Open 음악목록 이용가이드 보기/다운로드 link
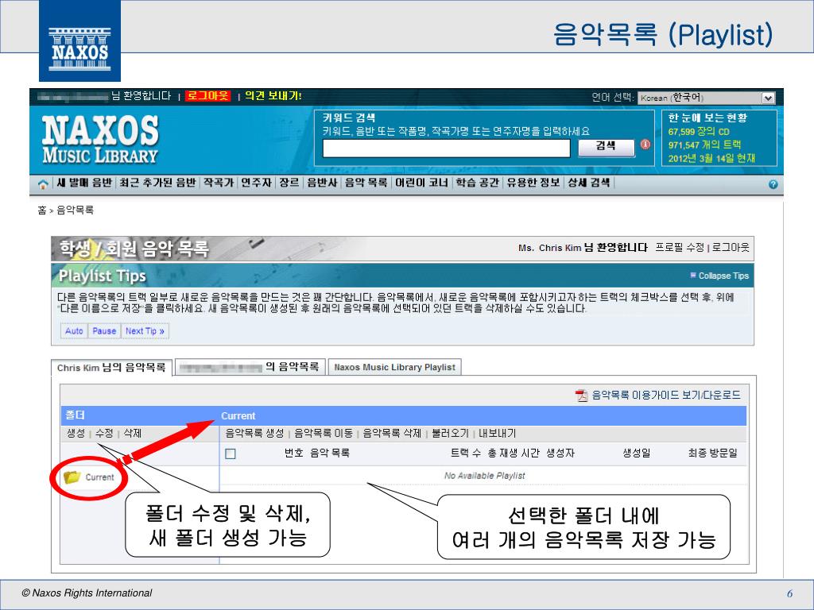The height and width of the screenshot is (610, 814). [x=666, y=396]
